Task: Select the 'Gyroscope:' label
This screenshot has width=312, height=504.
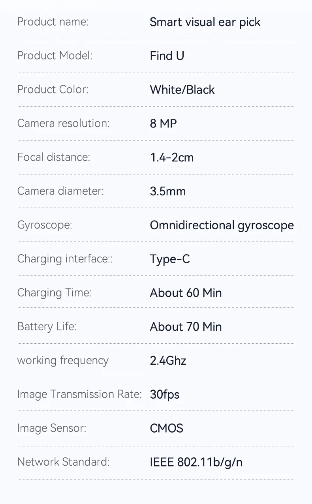Action: click(x=45, y=225)
